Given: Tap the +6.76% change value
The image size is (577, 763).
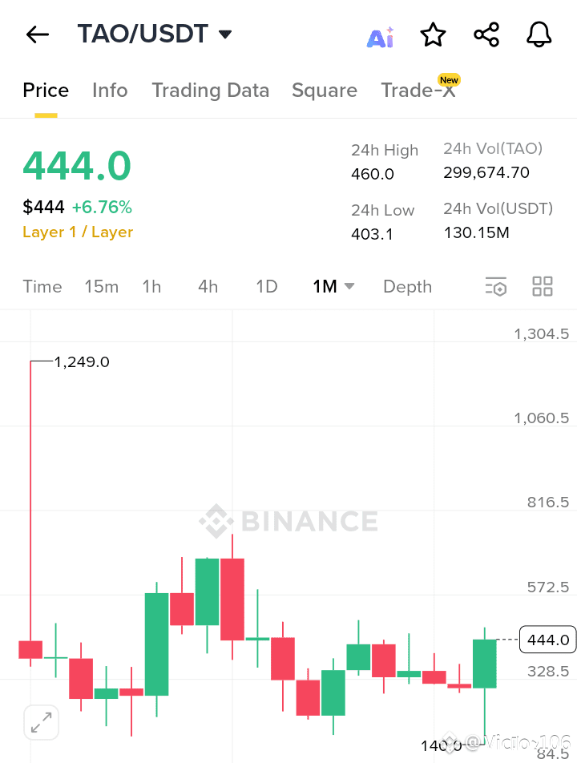Looking at the screenshot, I should click(x=102, y=208).
